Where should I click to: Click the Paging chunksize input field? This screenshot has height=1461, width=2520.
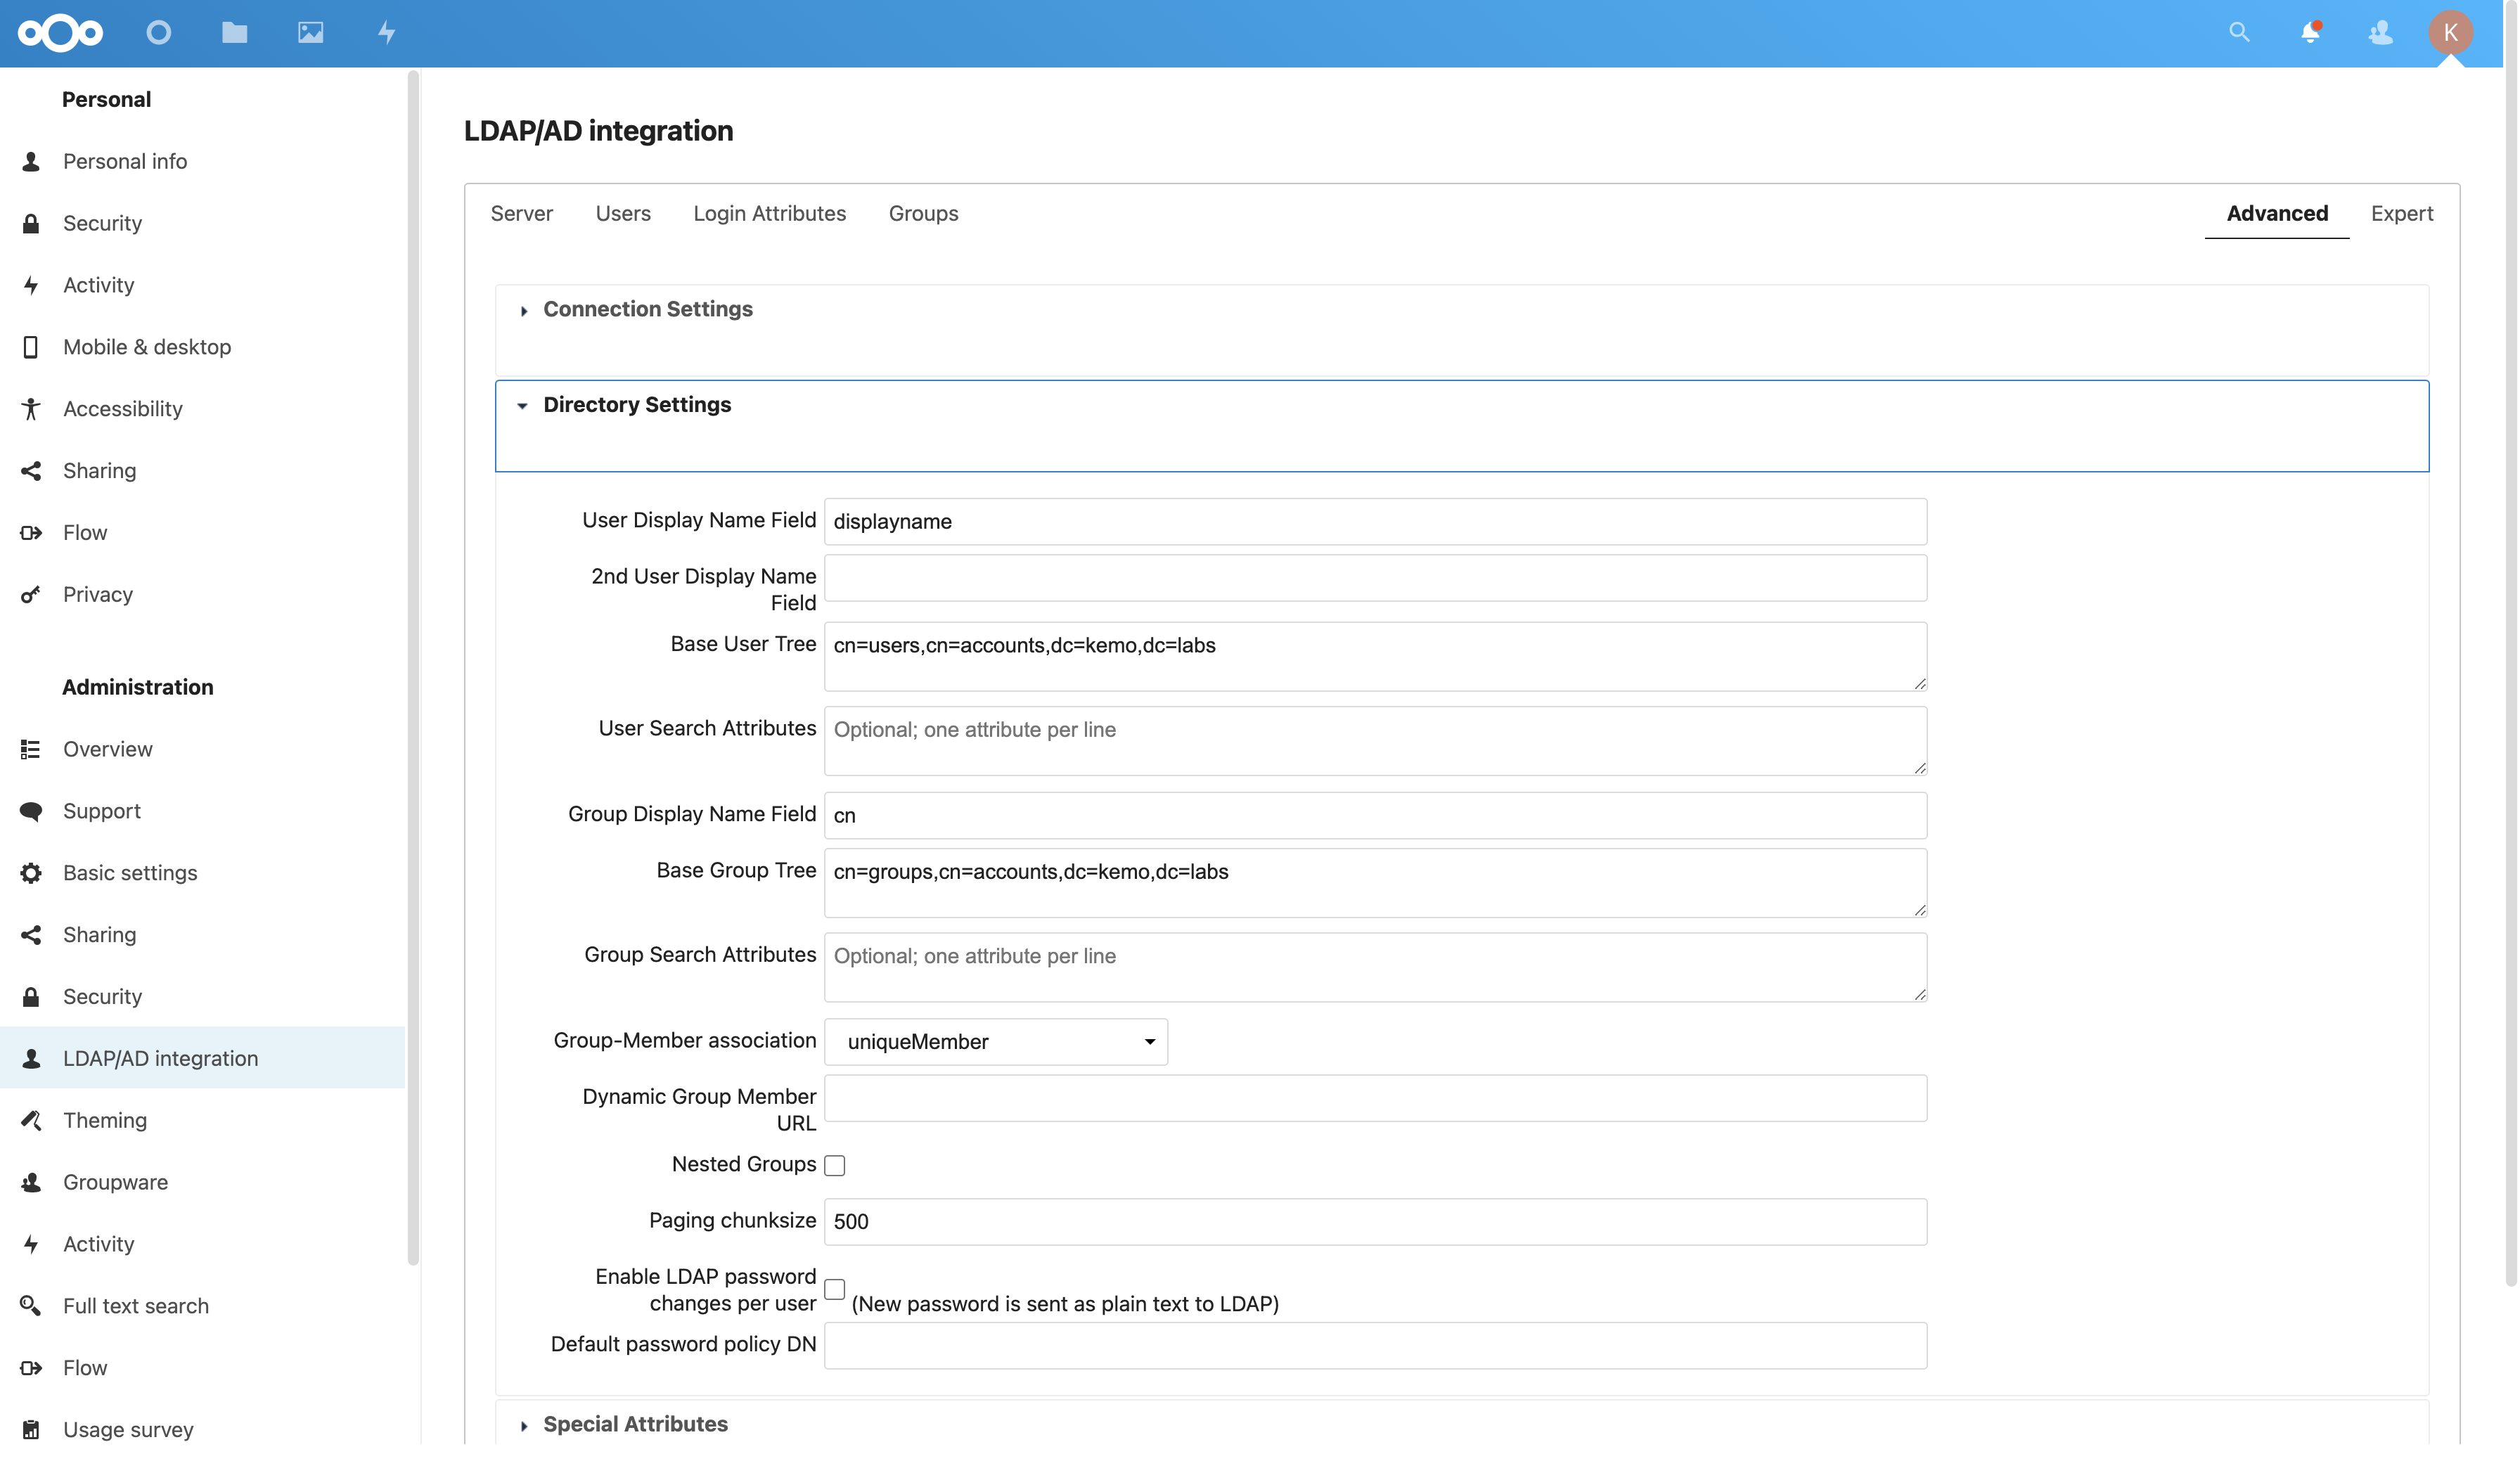coord(1375,1222)
